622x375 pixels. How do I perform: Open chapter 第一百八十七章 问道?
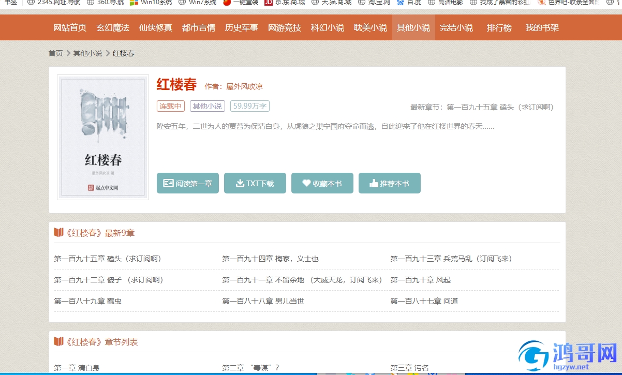(x=424, y=301)
